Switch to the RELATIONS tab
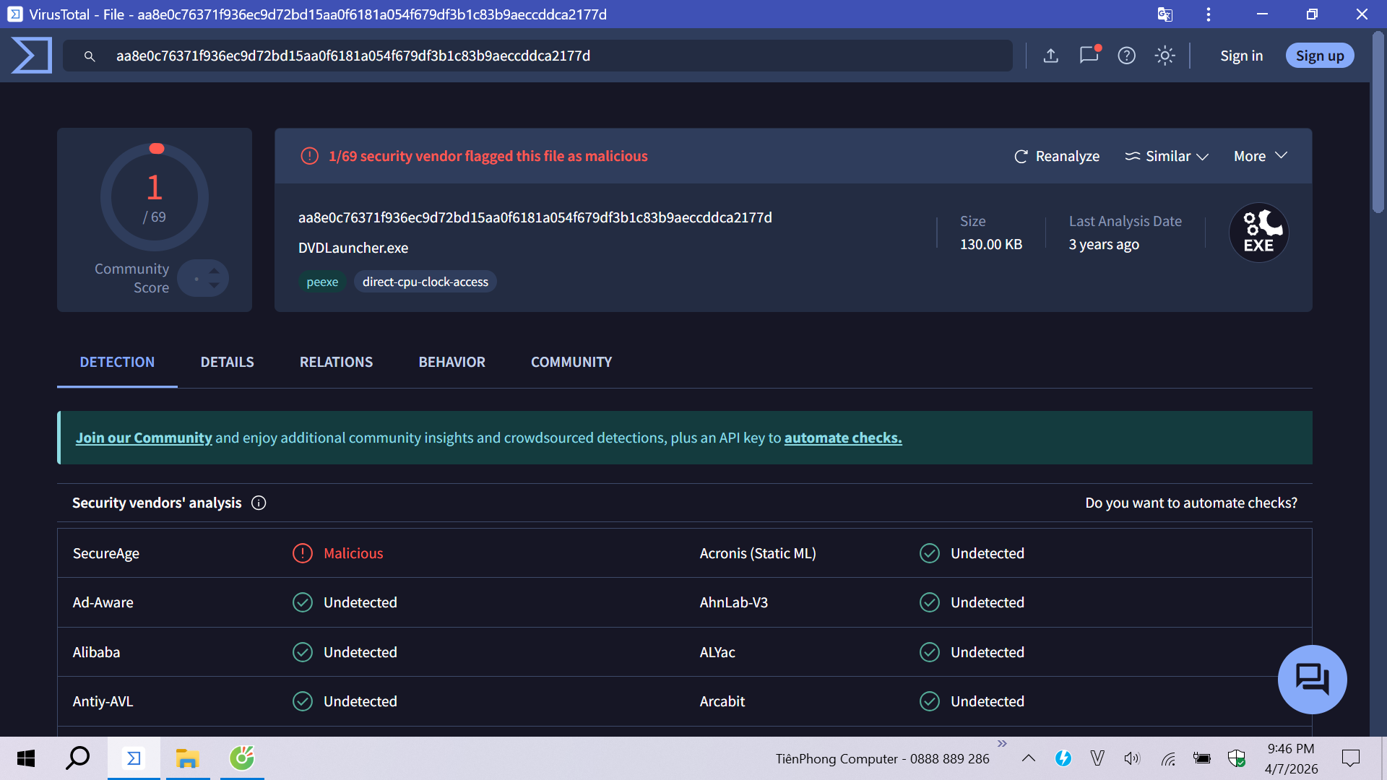The image size is (1387, 780). click(336, 362)
